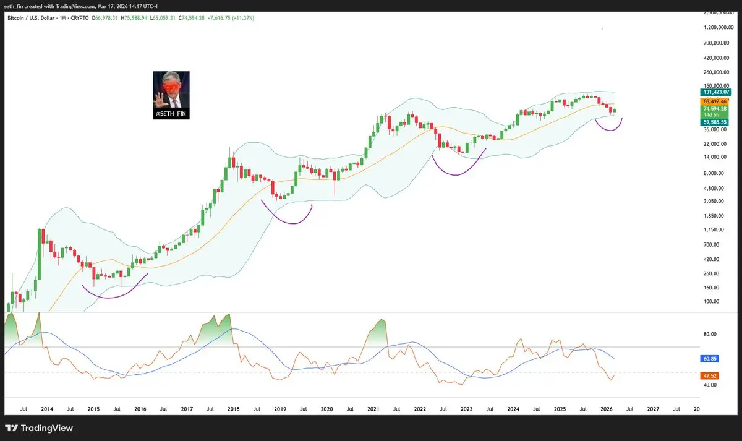Click the 8,000.00 price axis label
Image resolution: width=742 pixels, height=441 pixels.
pyautogui.click(x=714, y=173)
